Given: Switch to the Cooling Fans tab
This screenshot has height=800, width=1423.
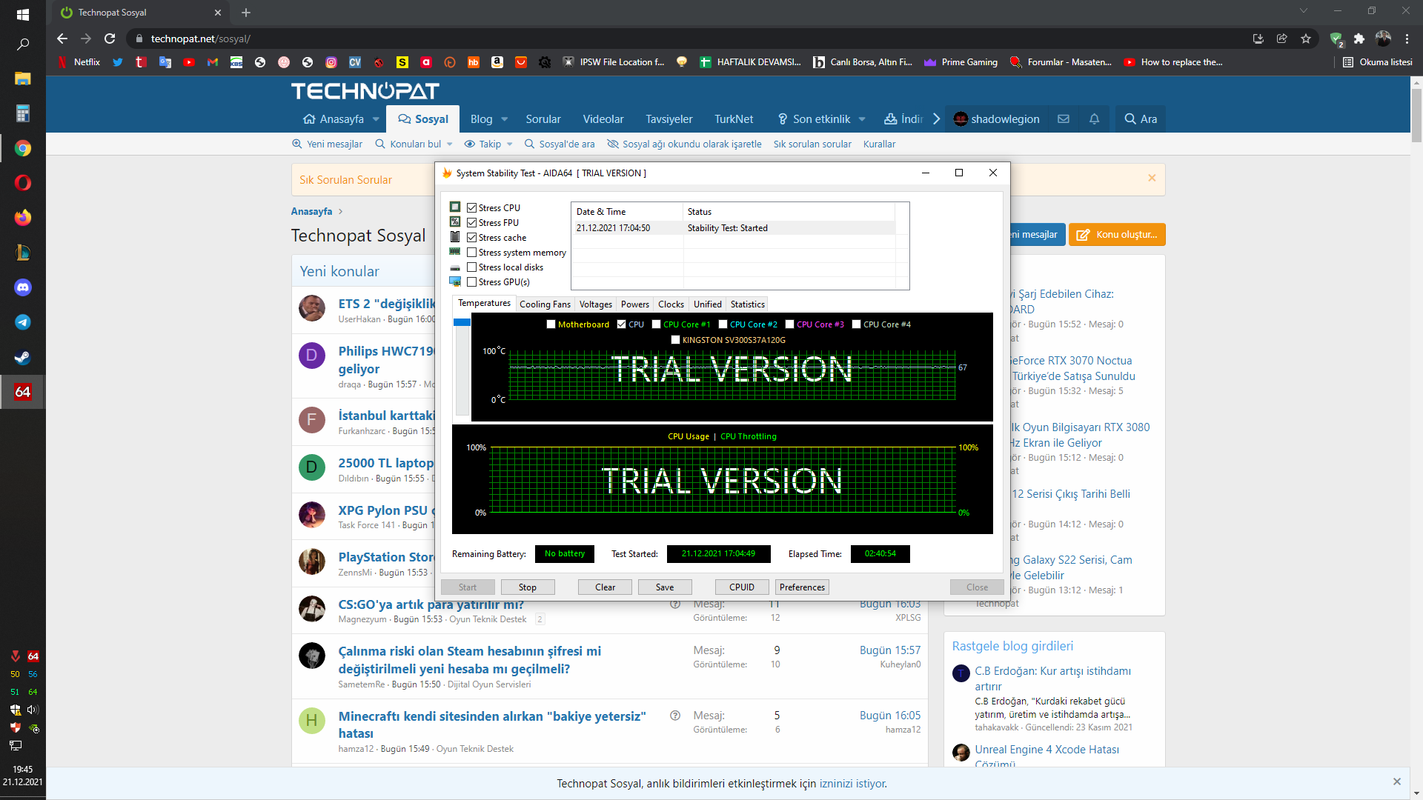Looking at the screenshot, I should click(545, 304).
